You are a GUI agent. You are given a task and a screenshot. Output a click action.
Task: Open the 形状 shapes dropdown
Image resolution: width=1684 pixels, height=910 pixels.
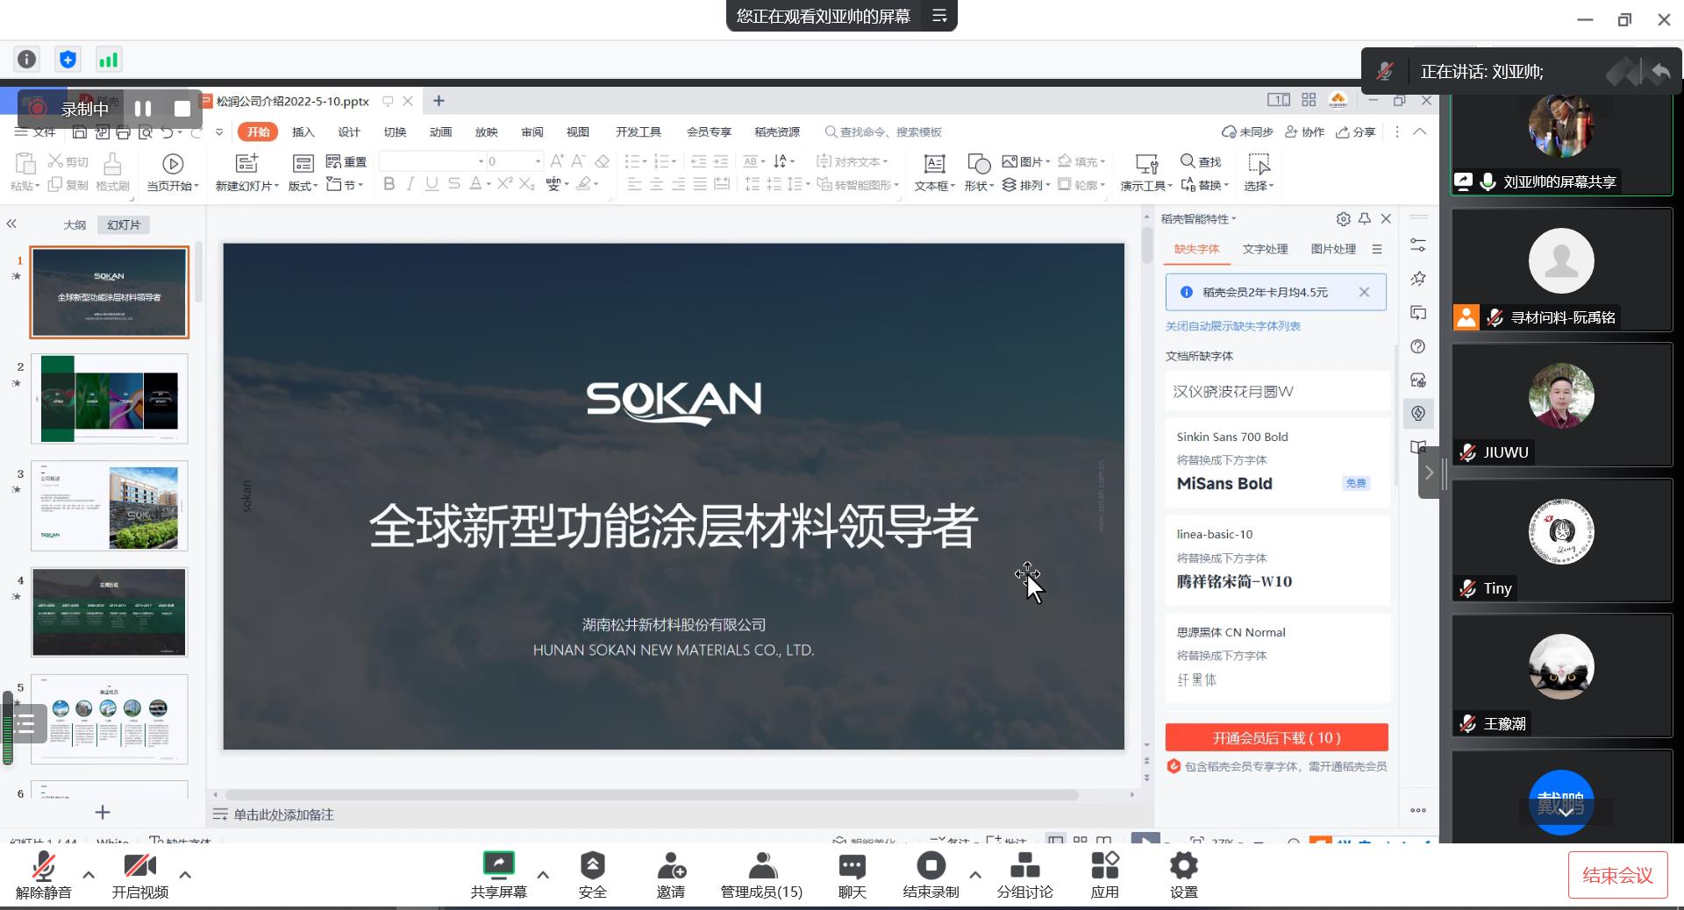point(978,172)
